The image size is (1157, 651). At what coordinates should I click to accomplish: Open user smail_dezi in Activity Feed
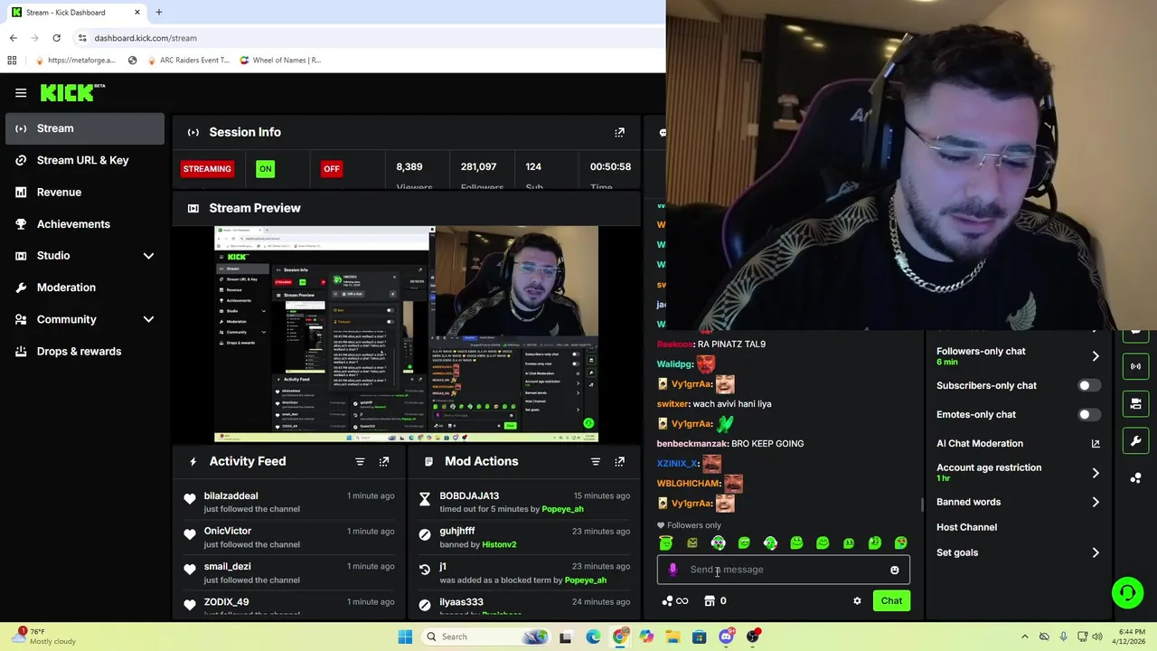[227, 566]
